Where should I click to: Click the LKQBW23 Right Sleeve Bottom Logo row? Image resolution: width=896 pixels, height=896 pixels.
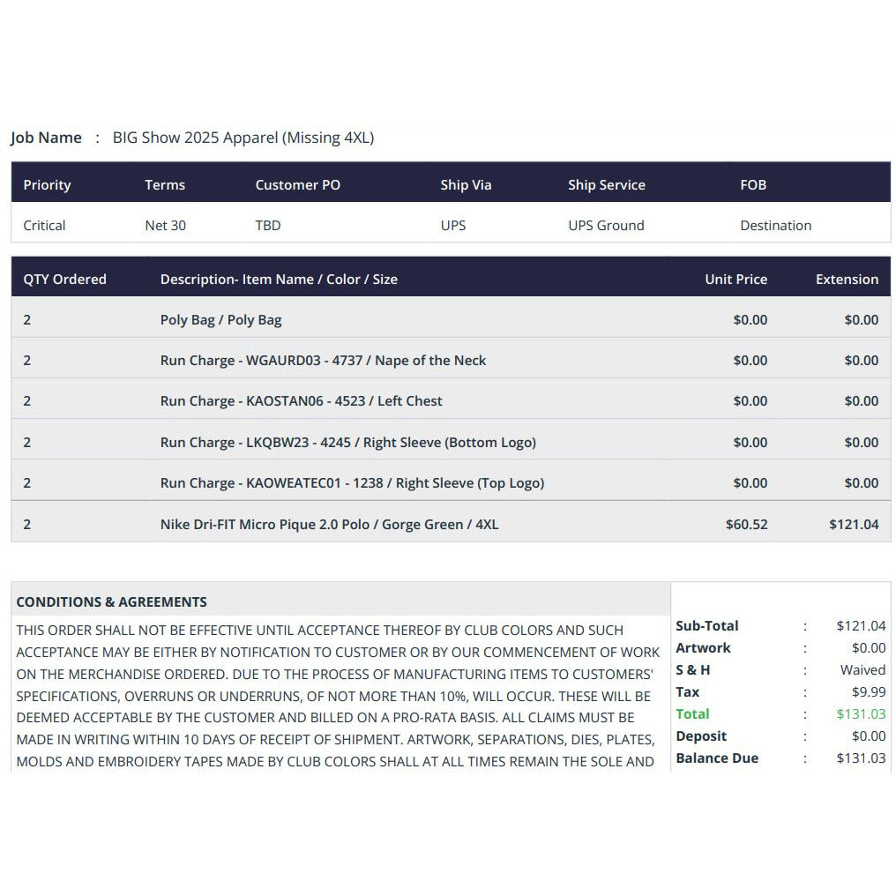point(451,442)
